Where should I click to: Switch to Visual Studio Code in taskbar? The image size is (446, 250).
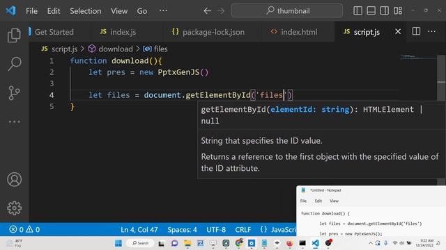pyautogui.click(x=315, y=243)
